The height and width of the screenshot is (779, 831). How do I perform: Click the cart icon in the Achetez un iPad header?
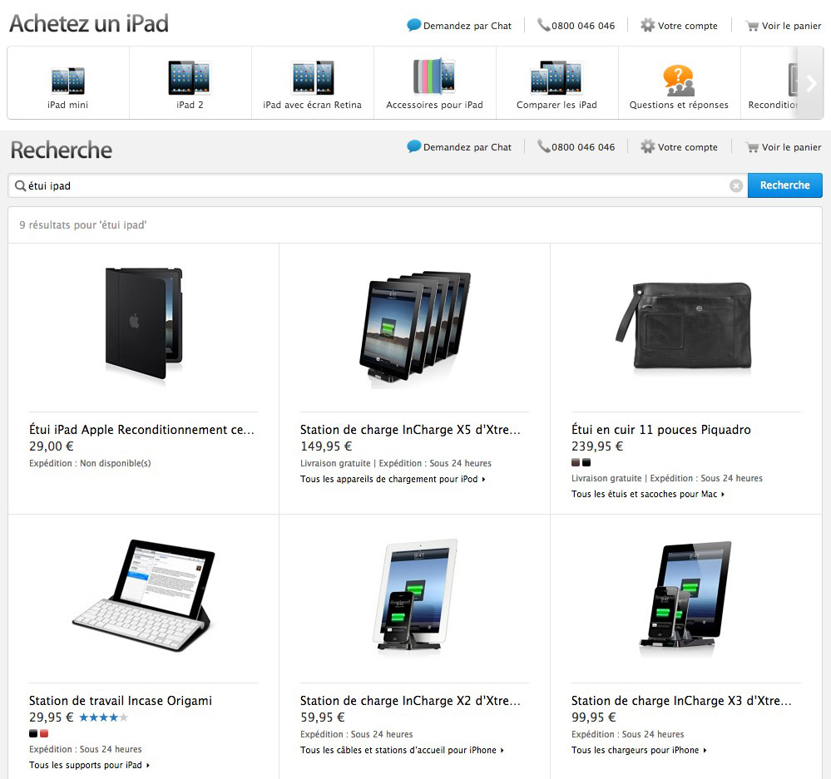[x=752, y=26]
